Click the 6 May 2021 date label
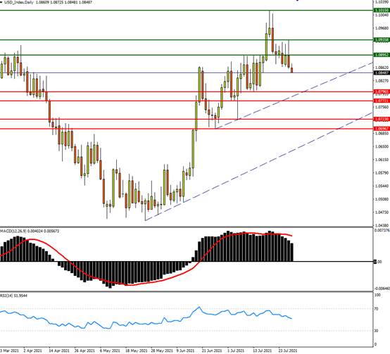Image resolution: width=390 pixels, height=354 pixels. point(110,350)
